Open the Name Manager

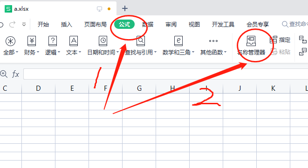pyautogui.click(x=251, y=46)
